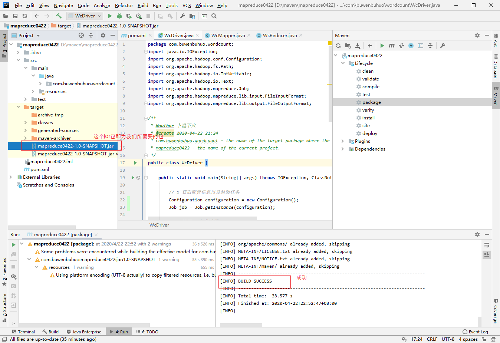Add Maven project with plus icon
This screenshot has width=500, height=343.
[x=370, y=46]
